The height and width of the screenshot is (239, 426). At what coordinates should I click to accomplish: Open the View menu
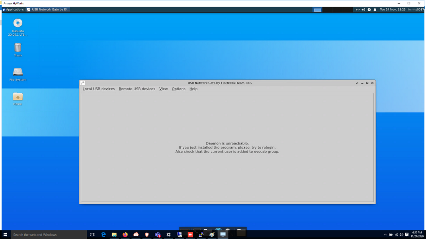[x=163, y=89]
